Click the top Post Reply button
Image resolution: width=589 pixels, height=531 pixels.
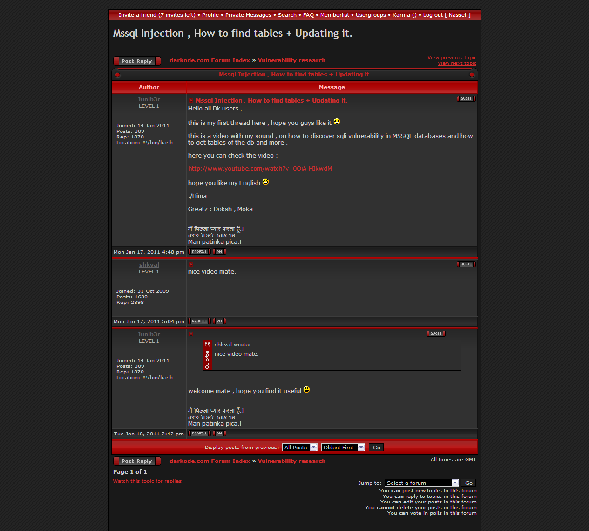[x=137, y=61]
